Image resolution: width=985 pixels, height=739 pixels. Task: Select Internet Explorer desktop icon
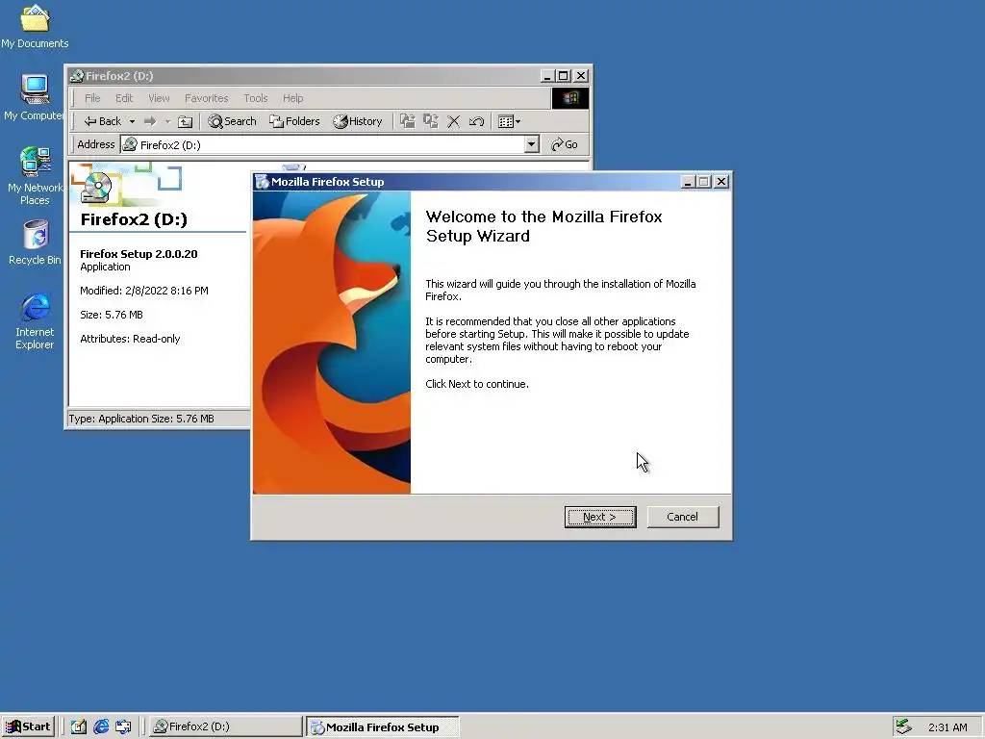(35, 321)
